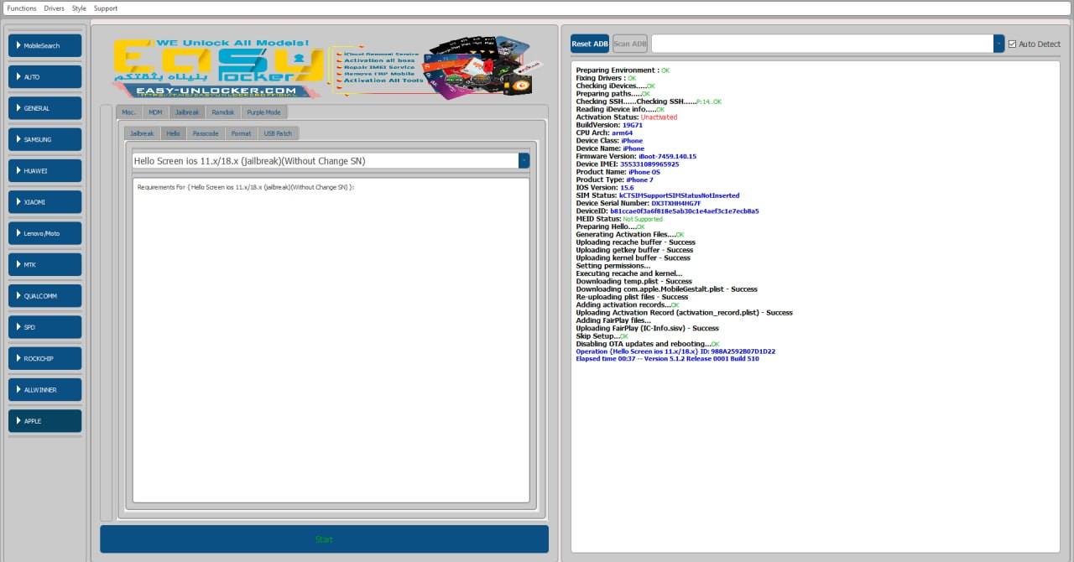Open the Style menu

79,8
